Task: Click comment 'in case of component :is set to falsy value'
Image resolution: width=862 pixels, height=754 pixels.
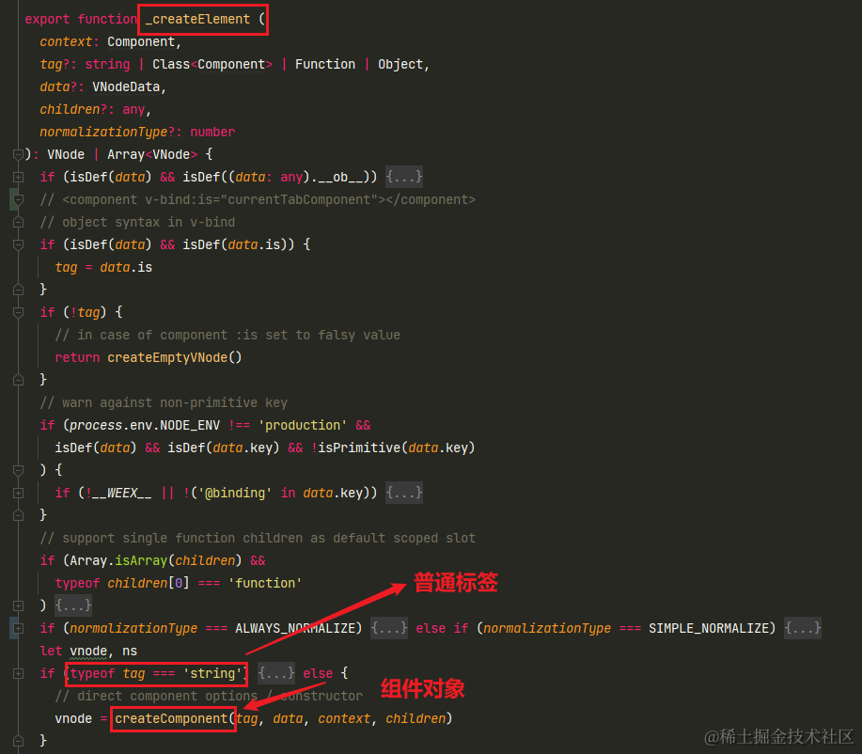Action: [x=227, y=335]
